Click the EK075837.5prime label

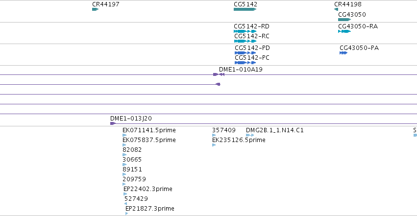(149, 140)
